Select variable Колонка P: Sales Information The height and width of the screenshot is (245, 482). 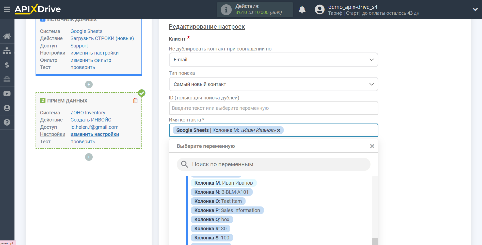[227, 210]
